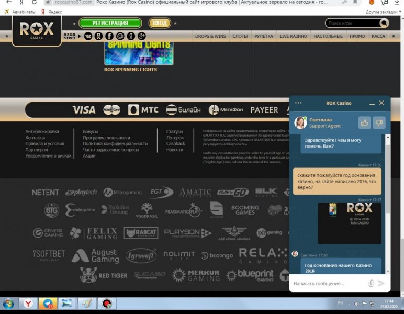
Task: Open Другие закладки bookmarks dropdown
Action: tap(383, 12)
